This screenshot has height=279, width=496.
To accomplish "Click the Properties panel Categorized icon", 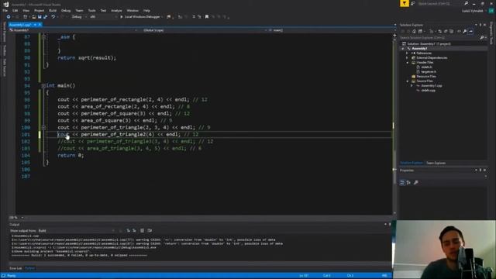I will (x=402, y=183).
